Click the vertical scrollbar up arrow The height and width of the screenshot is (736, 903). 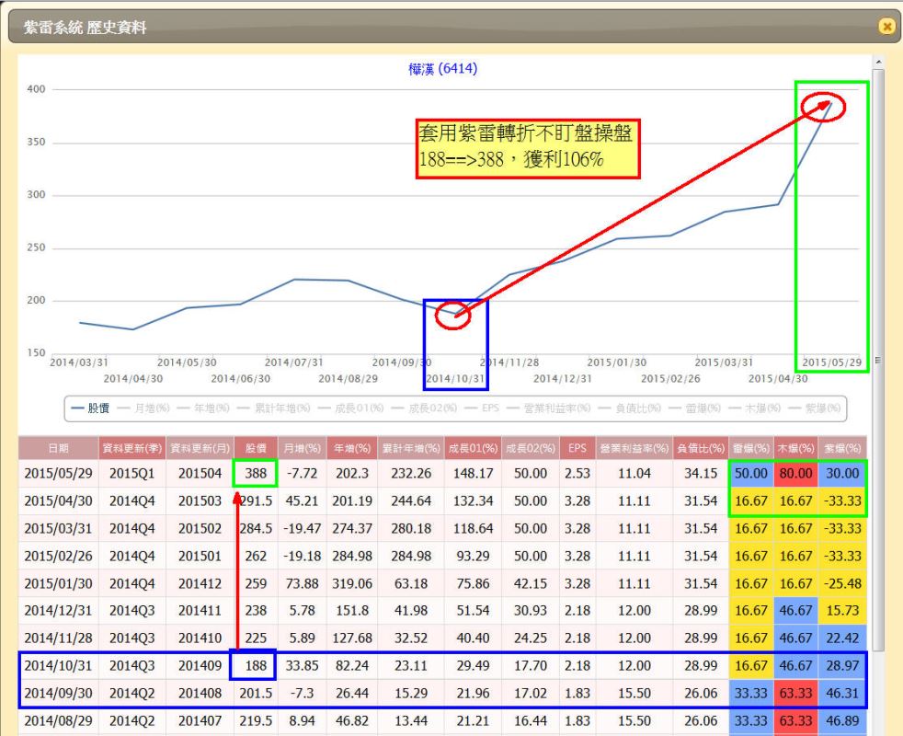[878, 61]
